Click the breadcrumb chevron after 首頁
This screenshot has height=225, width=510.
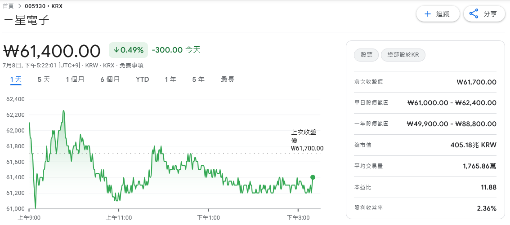click(x=19, y=5)
